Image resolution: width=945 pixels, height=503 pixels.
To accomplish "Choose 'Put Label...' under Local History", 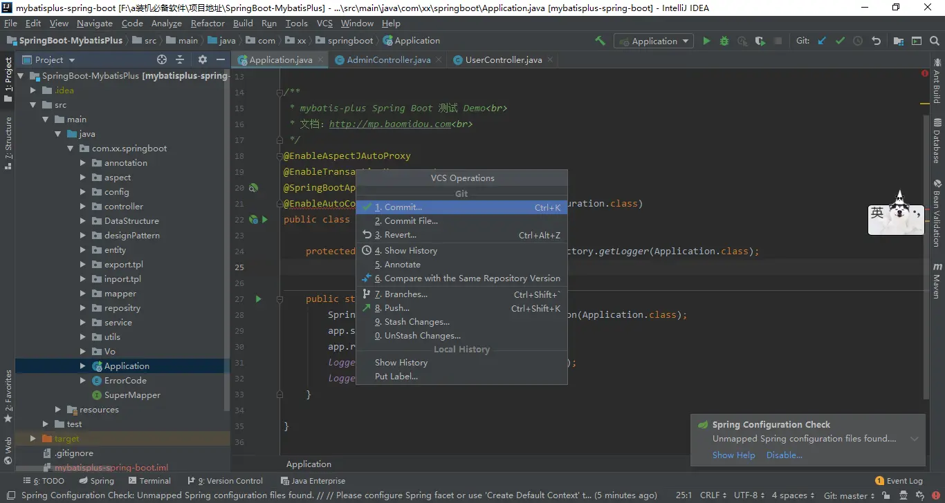I will pos(461,377).
